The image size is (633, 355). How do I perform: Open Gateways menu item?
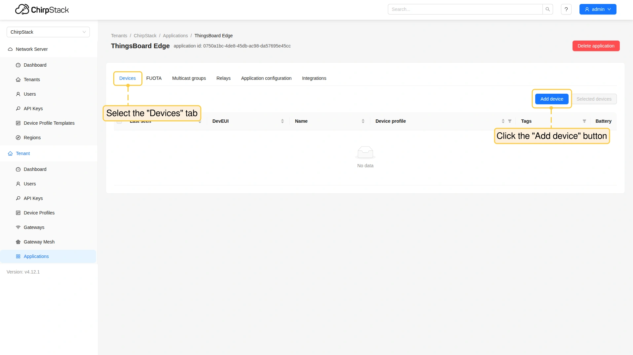point(48,227)
